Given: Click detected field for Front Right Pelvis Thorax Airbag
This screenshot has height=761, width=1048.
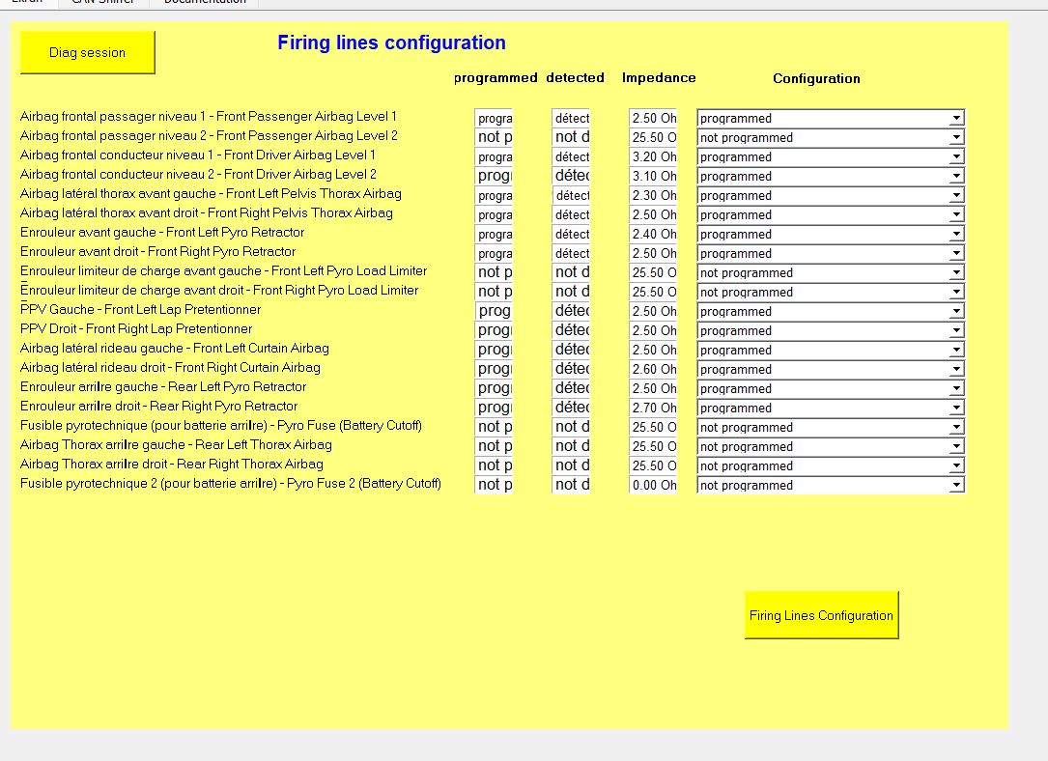Looking at the screenshot, I should tap(571, 214).
